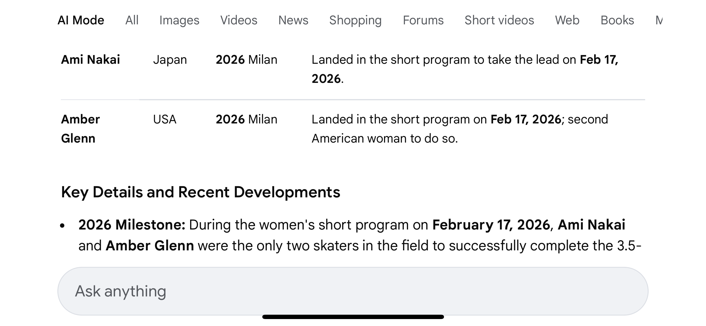Switch to the Web tab
Viewport: 706px width, 326px height.
pyautogui.click(x=567, y=20)
